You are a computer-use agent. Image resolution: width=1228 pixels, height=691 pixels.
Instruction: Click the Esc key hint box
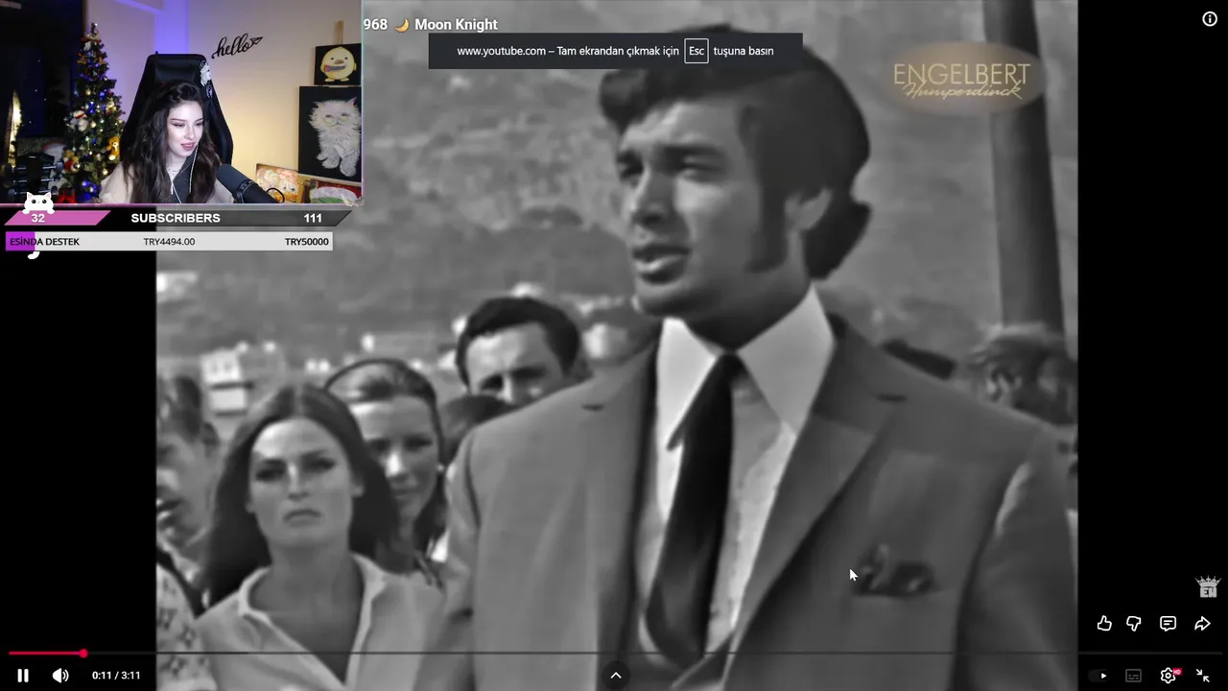697,51
